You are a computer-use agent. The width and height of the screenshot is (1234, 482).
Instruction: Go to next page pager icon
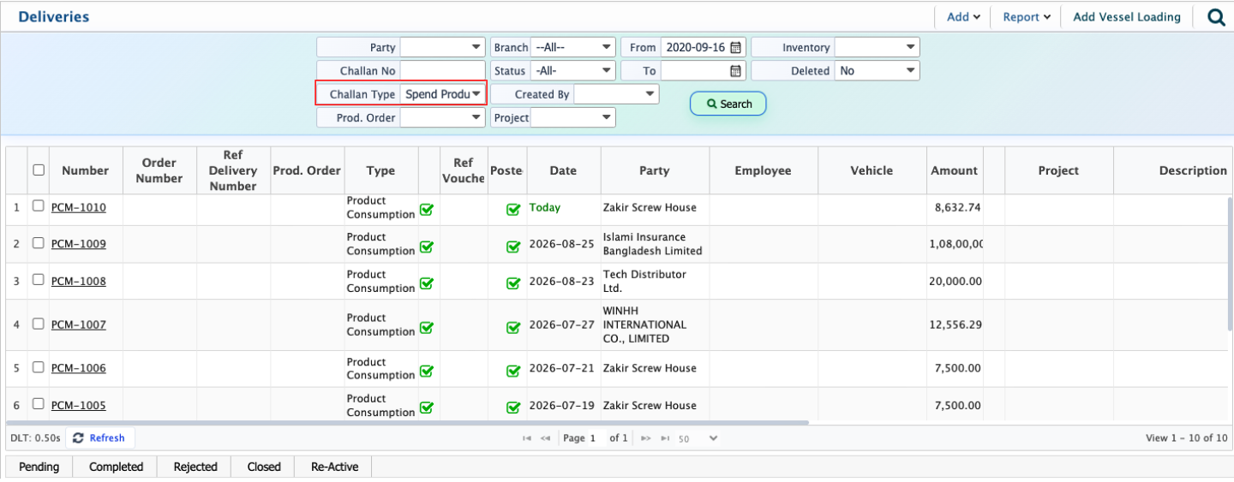coord(646,438)
